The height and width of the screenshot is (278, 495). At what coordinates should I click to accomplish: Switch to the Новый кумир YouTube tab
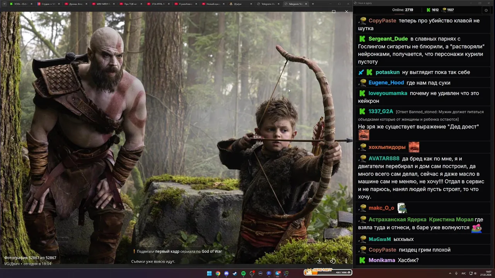point(212,4)
